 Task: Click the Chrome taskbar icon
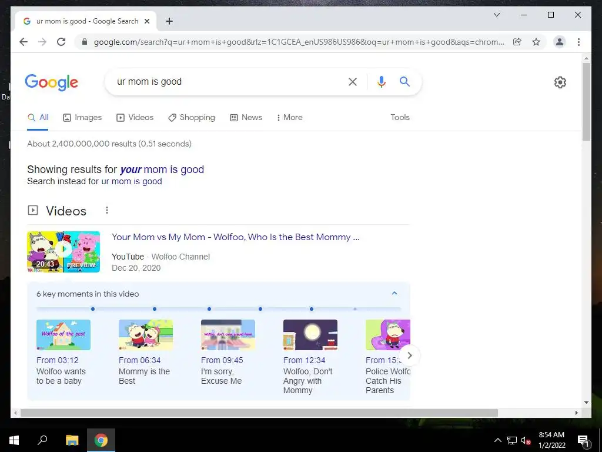[101, 440]
